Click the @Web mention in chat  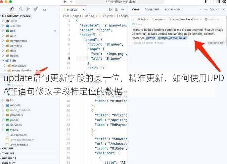[150, 38]
